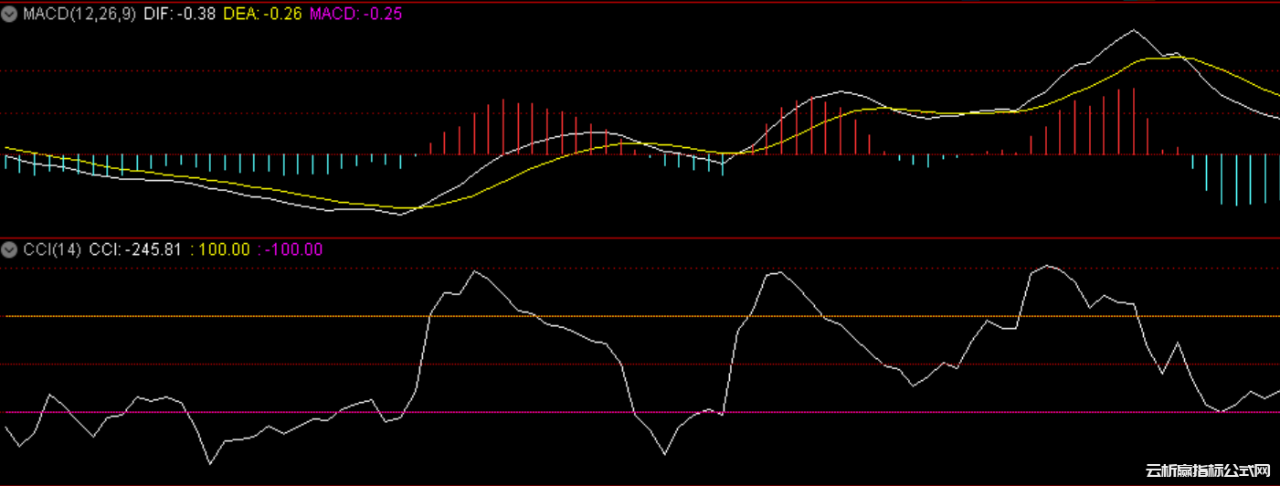The image size is (1280, 486).
Task: Click the CCI(14) indicator label
Action: [x=52, y=248]
